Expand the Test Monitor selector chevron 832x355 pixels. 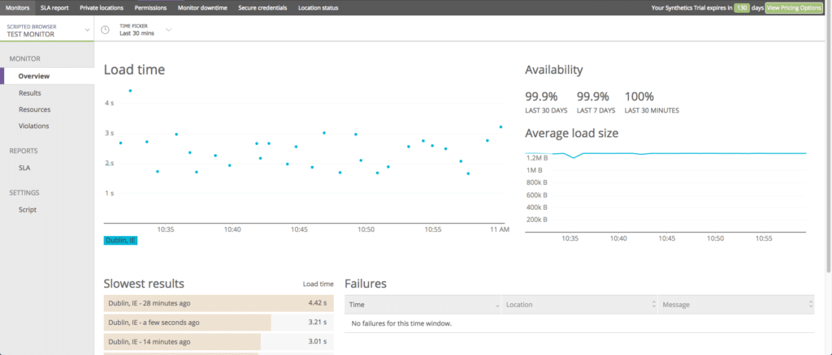pyautogui.click(x=87, y=30)
